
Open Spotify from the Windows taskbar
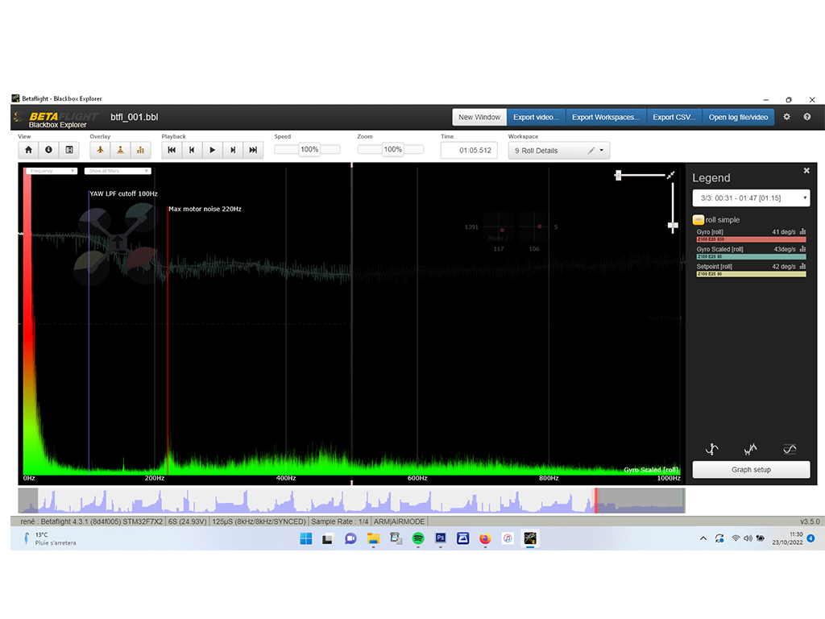pos(418,538)
